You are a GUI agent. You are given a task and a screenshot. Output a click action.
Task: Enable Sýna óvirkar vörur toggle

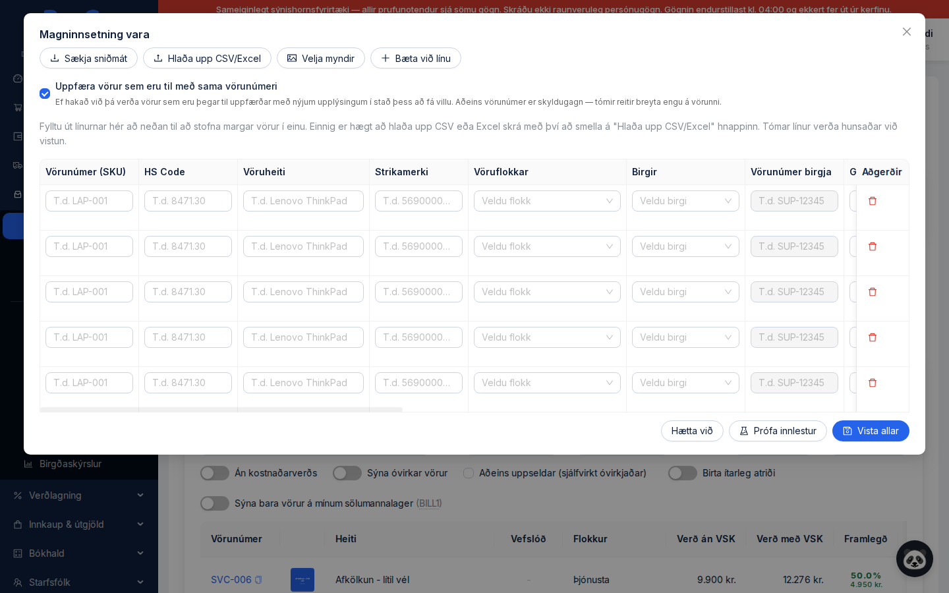(x=347, y=473)
